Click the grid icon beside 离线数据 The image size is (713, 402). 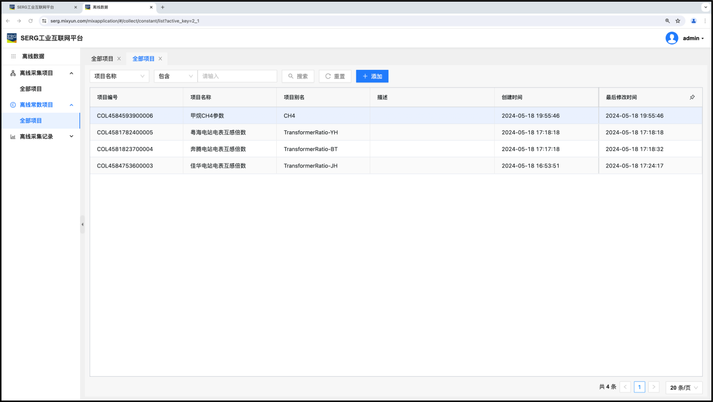pyautogui.click(x=14, y=56)
